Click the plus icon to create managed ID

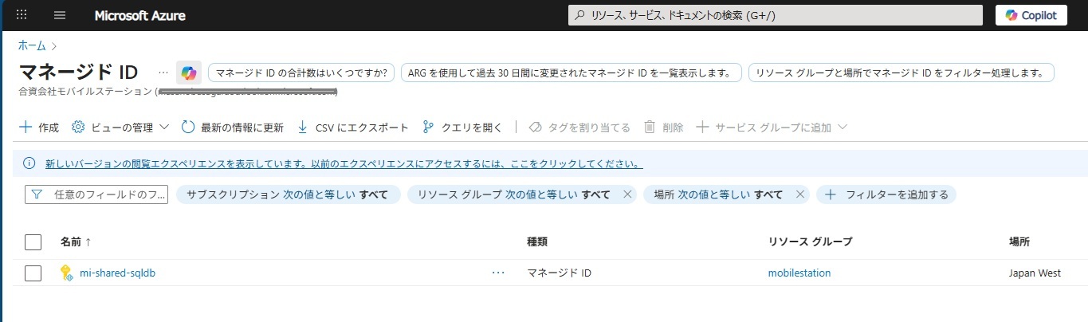pos(26,128)
